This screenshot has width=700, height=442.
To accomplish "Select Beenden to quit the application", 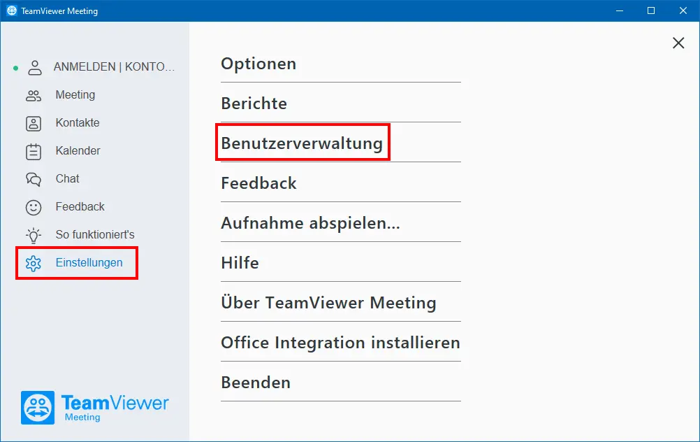I will [341, 383].
